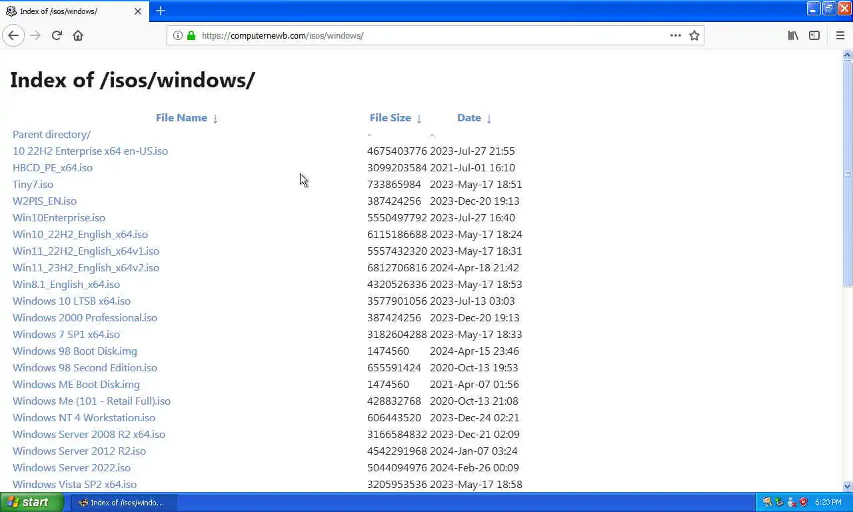Download Windows 98 Second Edition.iso

point(85,367)
